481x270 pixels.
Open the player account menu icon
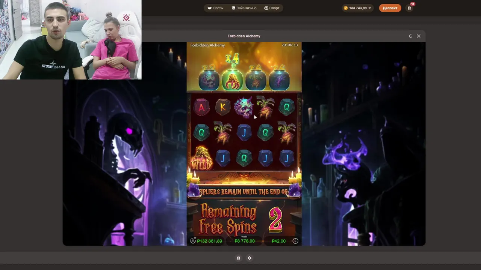tap(193, 241)
